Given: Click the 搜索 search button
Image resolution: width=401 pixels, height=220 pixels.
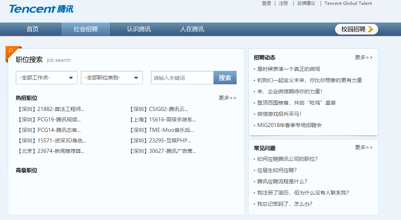Looking at the screenshot, I should click(x=225, y=78).
